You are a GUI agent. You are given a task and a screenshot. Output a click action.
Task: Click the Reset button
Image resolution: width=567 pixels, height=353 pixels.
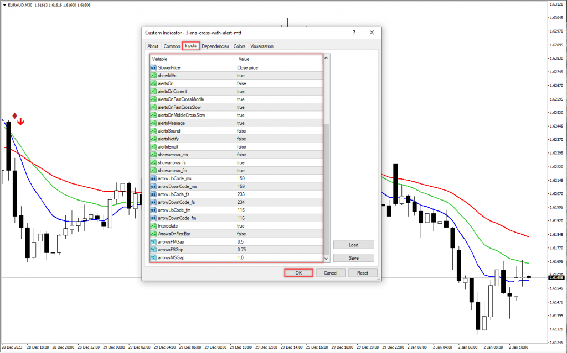point(363,273)
